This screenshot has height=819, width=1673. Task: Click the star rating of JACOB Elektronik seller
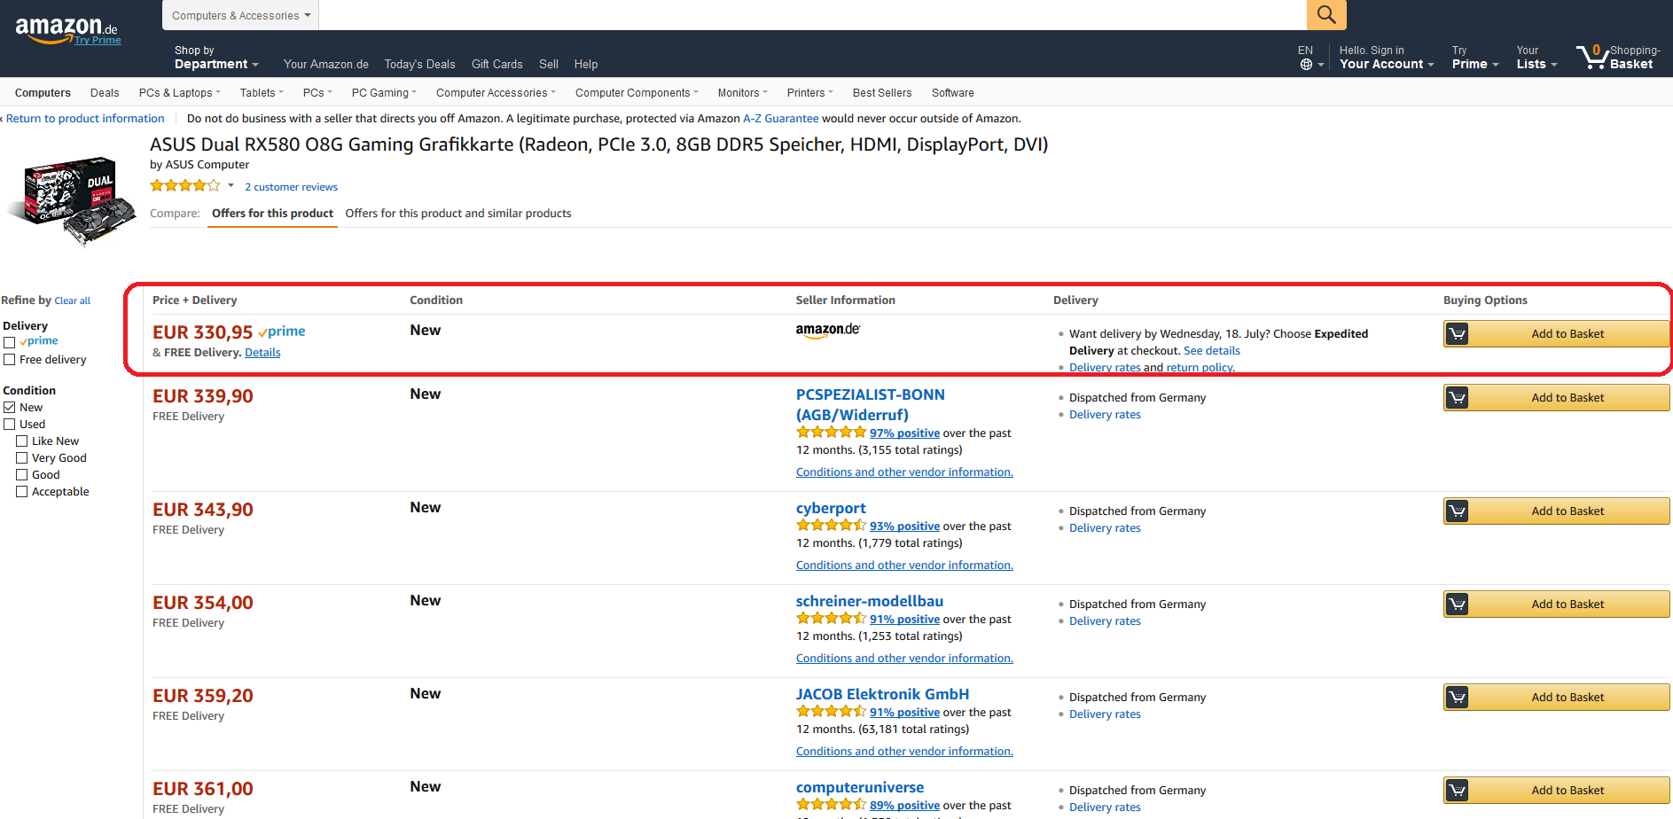831,712
